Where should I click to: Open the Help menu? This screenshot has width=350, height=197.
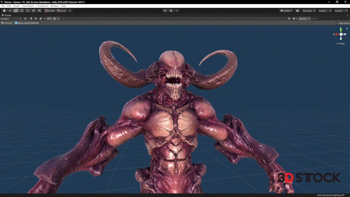(63, 6)
